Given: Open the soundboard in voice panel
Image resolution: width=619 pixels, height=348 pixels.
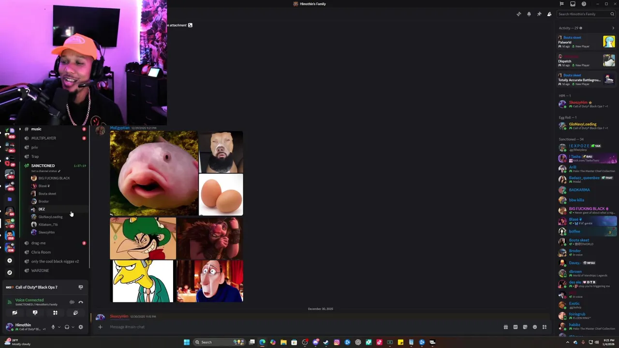Looking at the screenshot, I should point(75,313).
